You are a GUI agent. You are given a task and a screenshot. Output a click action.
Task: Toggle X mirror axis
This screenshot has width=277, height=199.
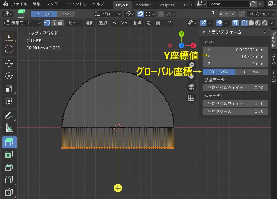[221, 14]
